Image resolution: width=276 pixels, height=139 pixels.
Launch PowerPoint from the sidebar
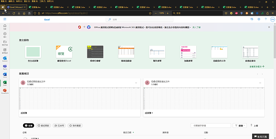(5, 91)
